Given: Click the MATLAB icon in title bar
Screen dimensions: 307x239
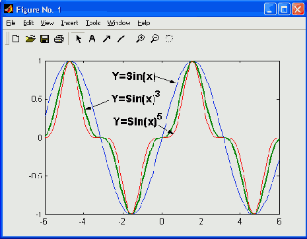Looking at the screenshot, I should click(x=9, y=9).
